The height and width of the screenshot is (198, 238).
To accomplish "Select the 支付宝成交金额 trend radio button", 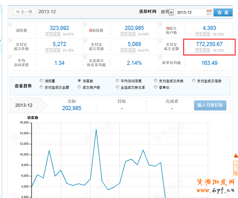I will pos(41,87).
